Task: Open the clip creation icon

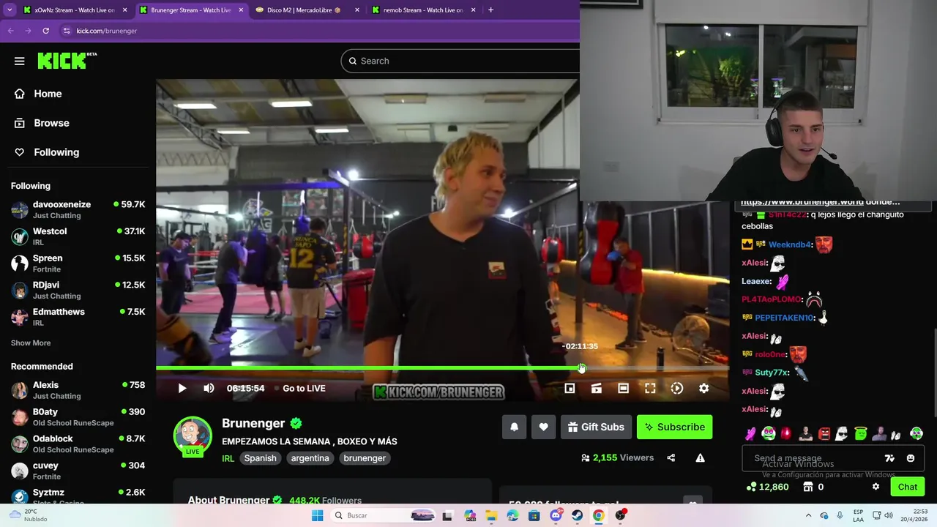Action: point(597,389)
